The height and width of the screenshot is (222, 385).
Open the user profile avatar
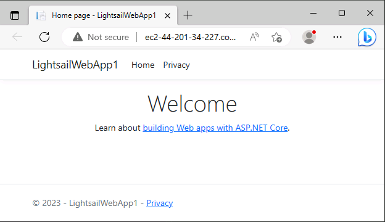click(309, 37)
